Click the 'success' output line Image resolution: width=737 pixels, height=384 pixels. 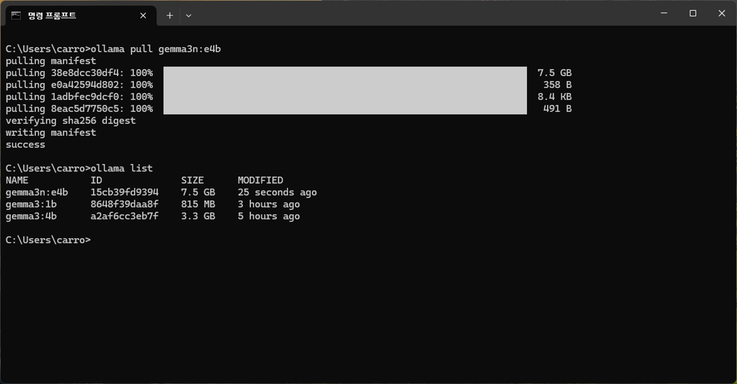point(25,144)
